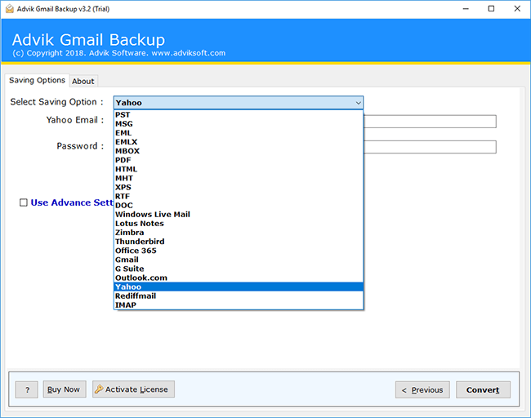Pick PDF from the dropdown list

click(239, 160)
